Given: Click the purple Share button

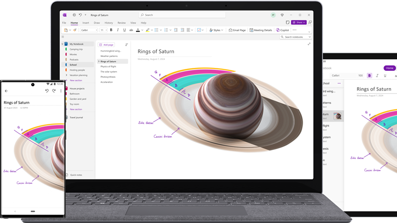Looking at the screenshot, I should point(298,22).
